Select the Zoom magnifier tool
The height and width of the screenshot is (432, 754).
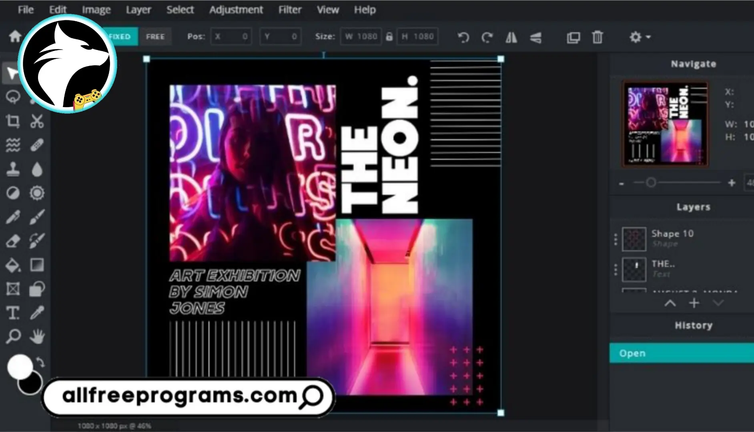(x=13, y=336)
